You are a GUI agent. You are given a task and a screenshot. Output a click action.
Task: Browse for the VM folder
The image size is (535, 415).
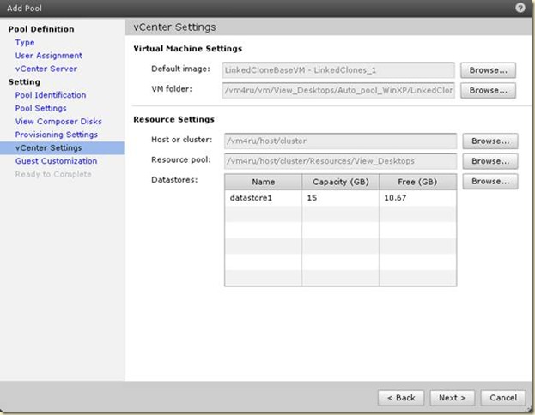488,89
